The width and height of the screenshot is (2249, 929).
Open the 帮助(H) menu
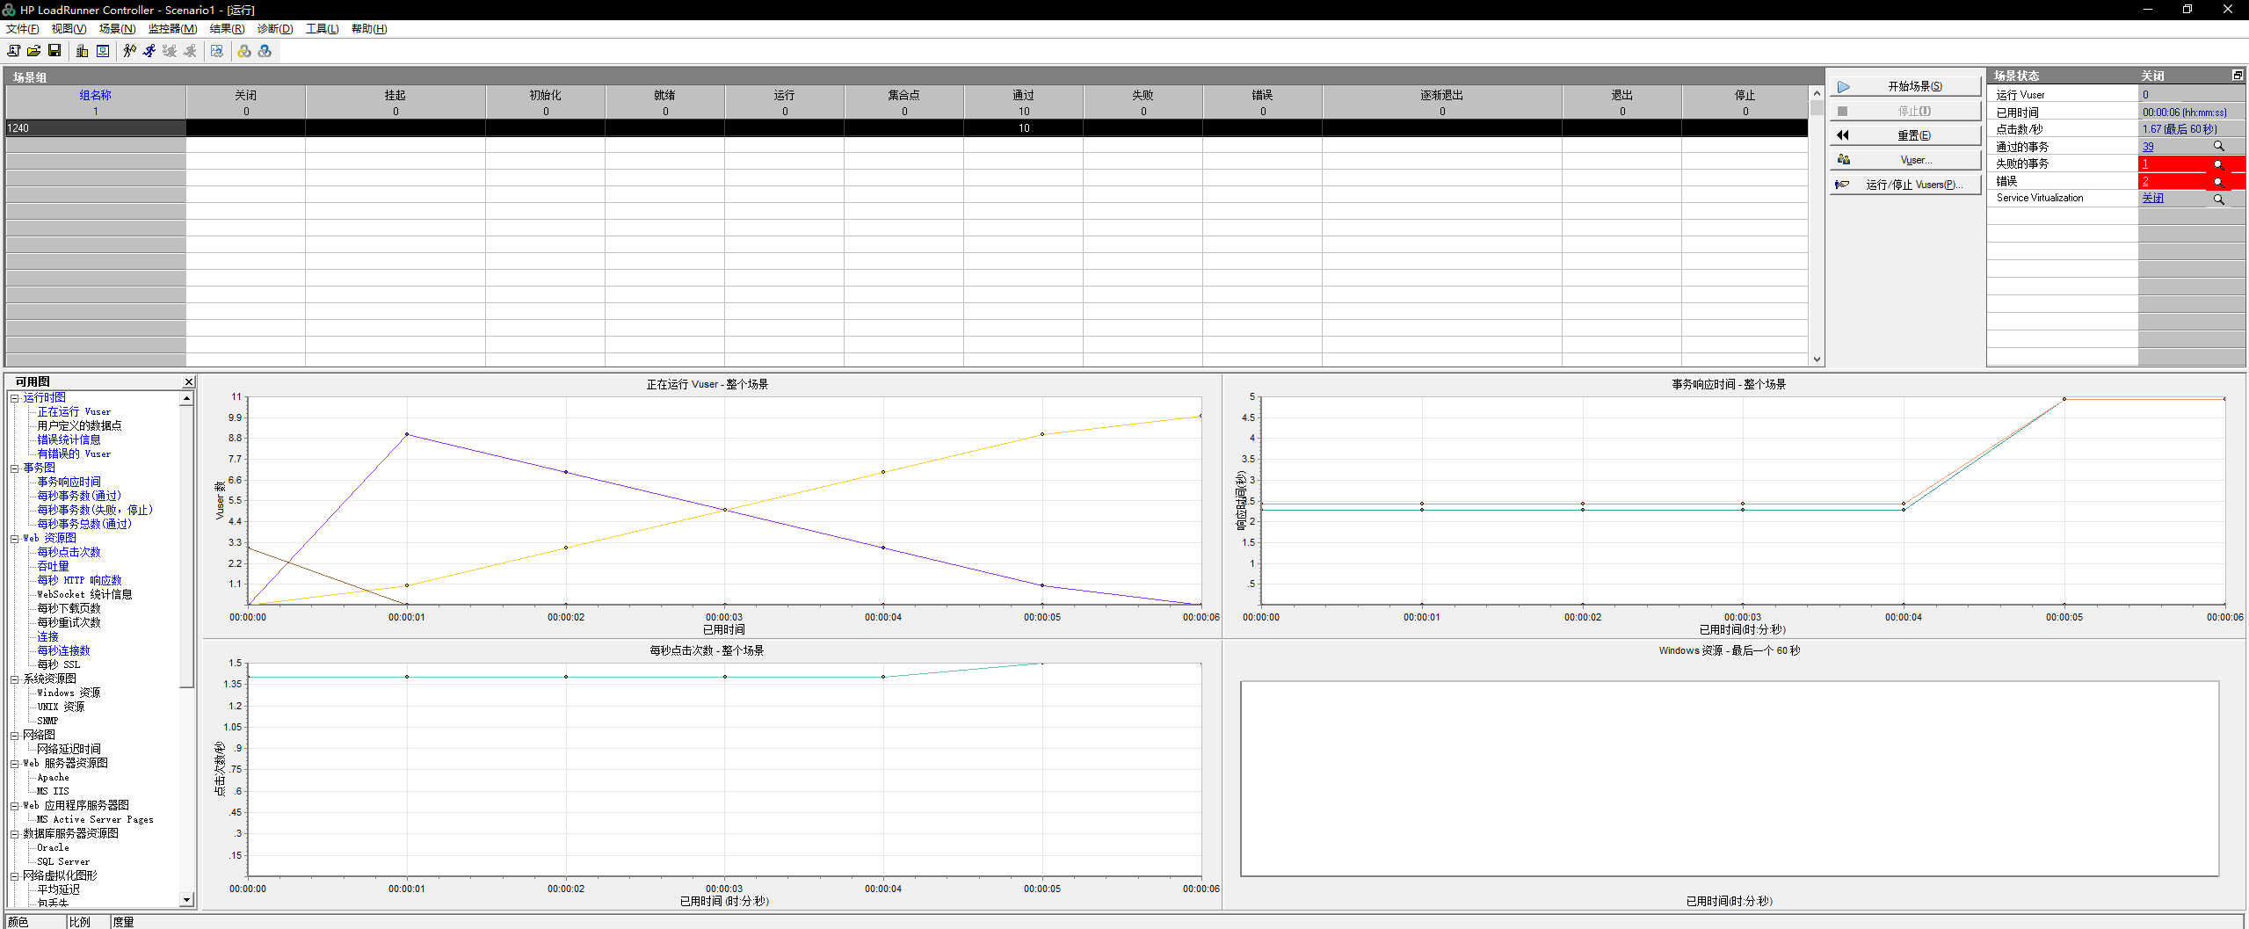369,29
